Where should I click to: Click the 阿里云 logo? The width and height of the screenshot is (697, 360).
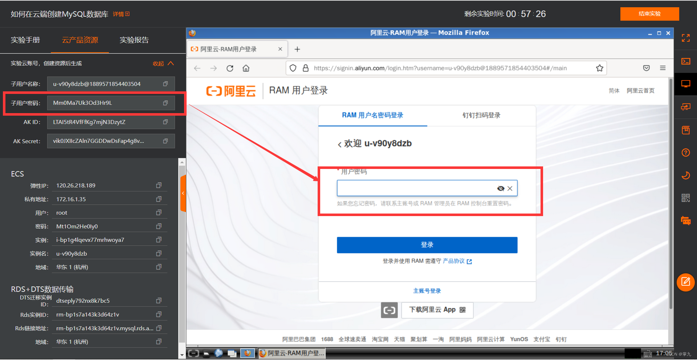[231, 91]
